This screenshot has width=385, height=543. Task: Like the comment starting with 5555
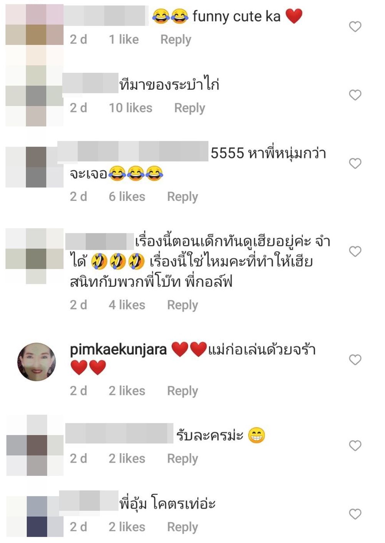(x=355, y=164)
